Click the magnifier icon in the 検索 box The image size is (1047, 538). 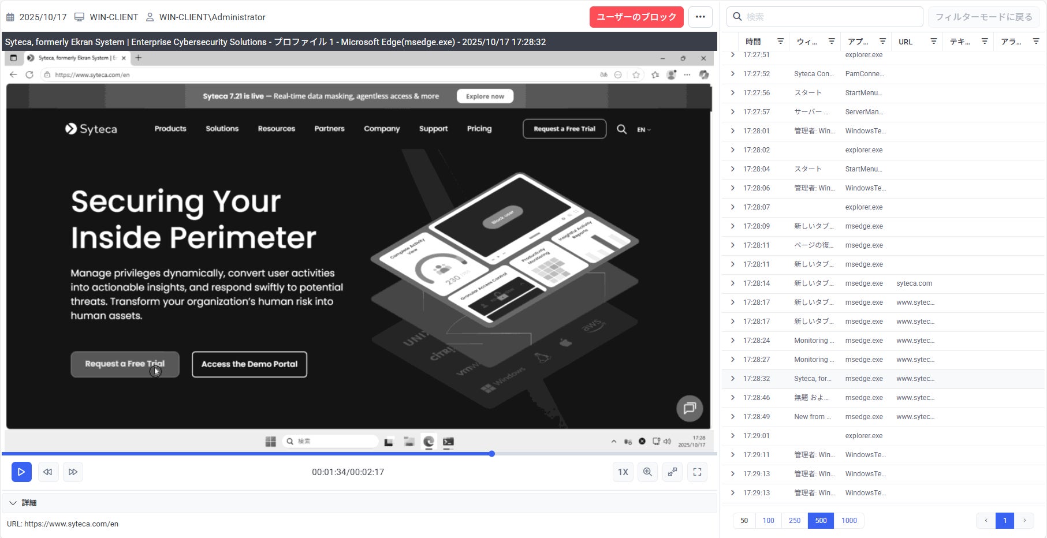(x=737, y=17)
